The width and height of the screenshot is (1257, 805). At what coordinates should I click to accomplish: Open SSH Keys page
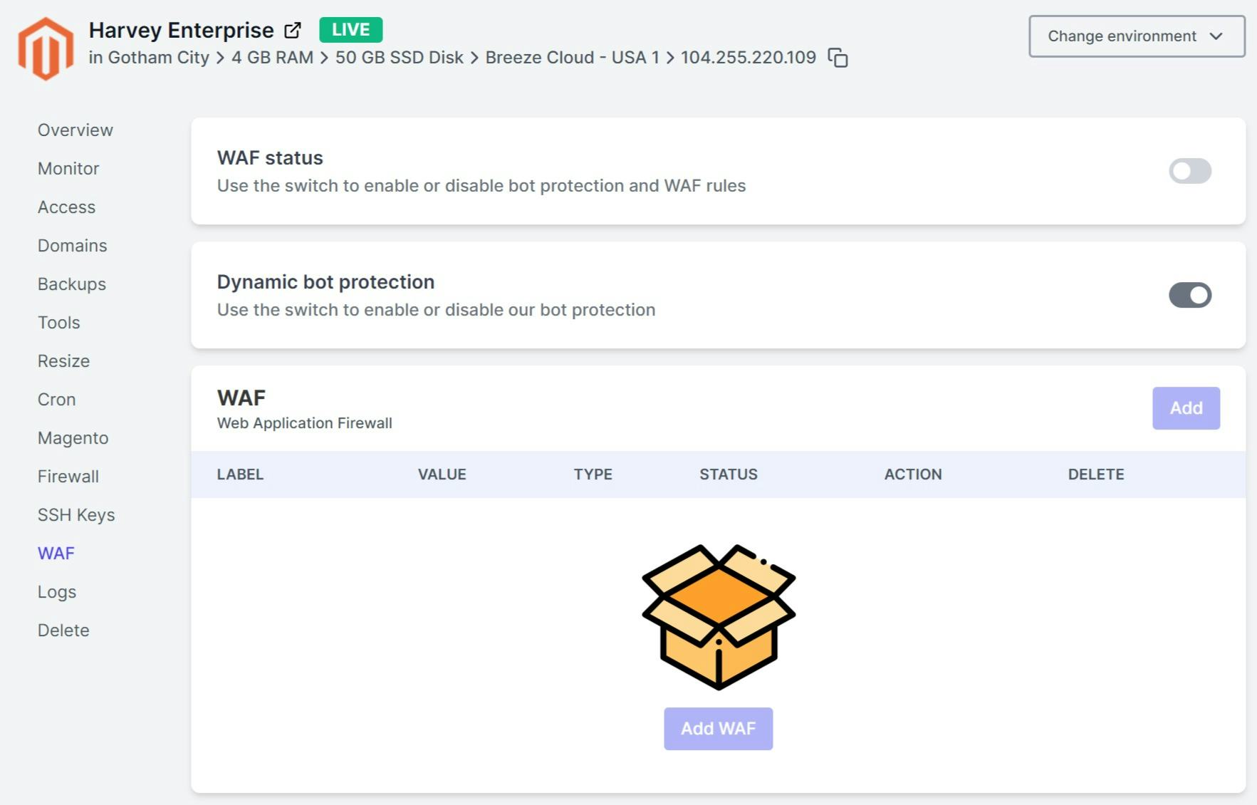76,515
